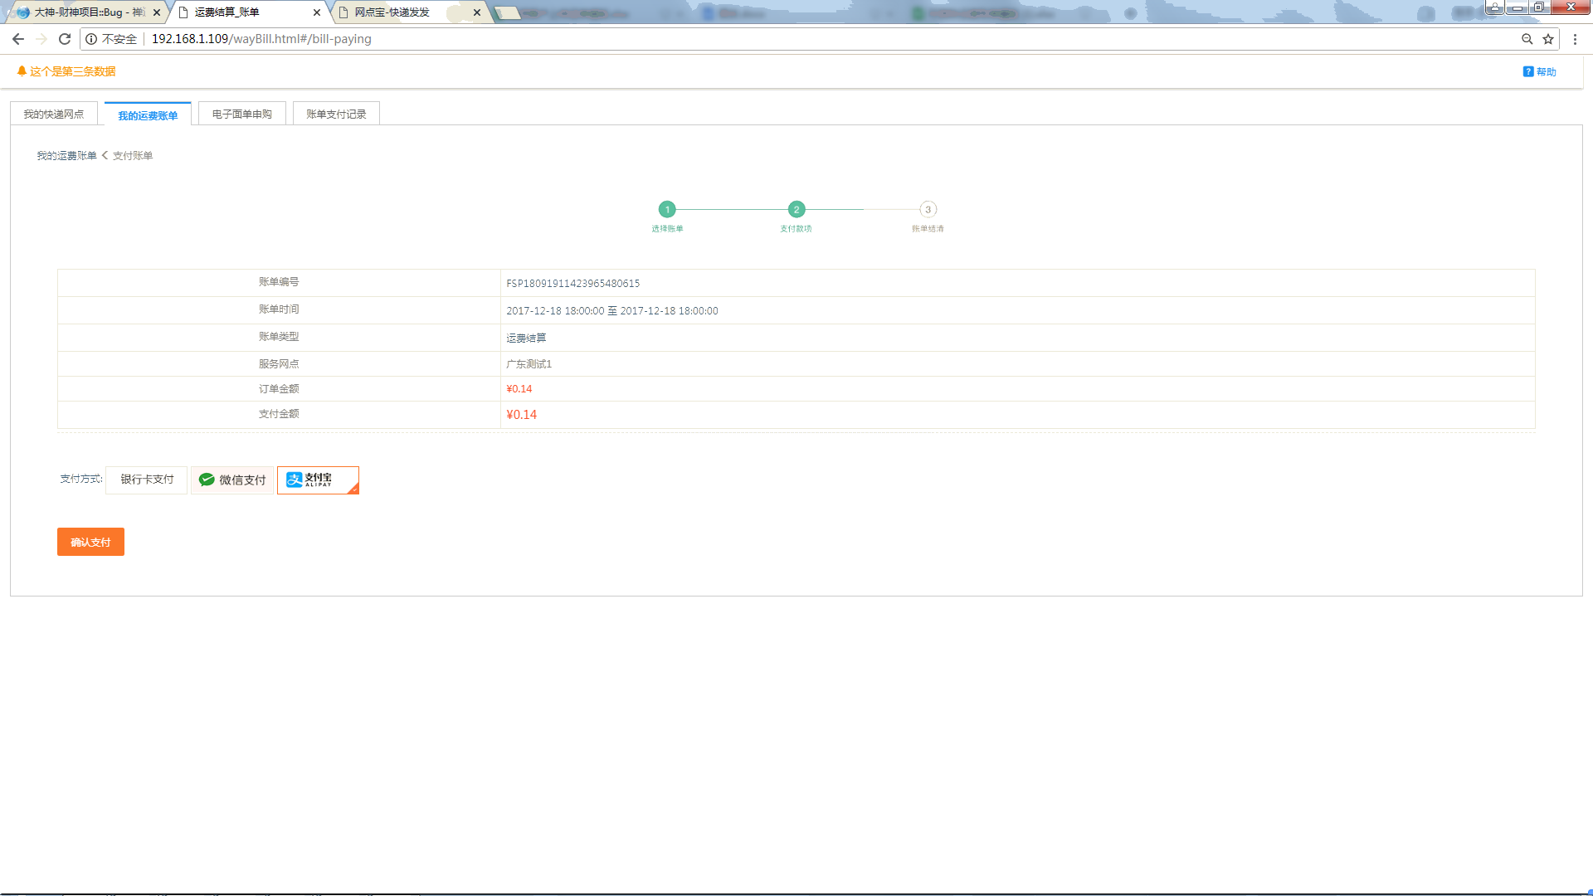Select 支付宝 Alipay payment method

click(318, 480)
